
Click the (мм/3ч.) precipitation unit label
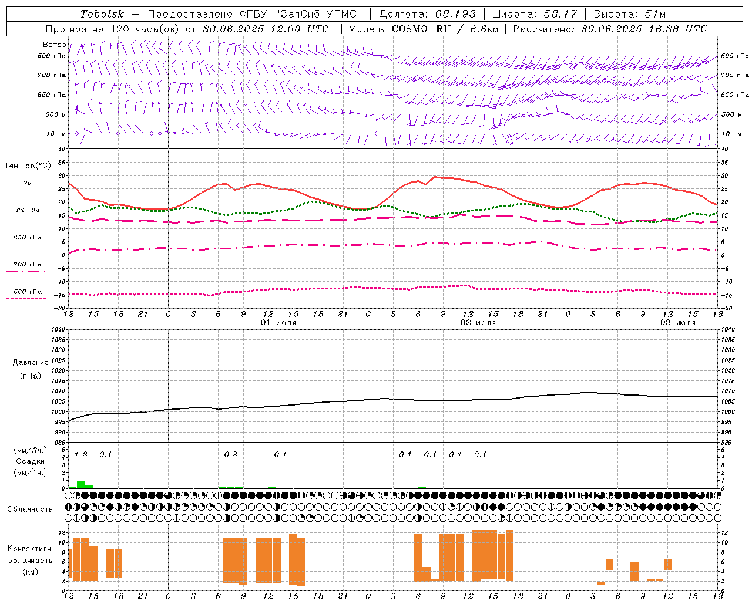(30, 451)
